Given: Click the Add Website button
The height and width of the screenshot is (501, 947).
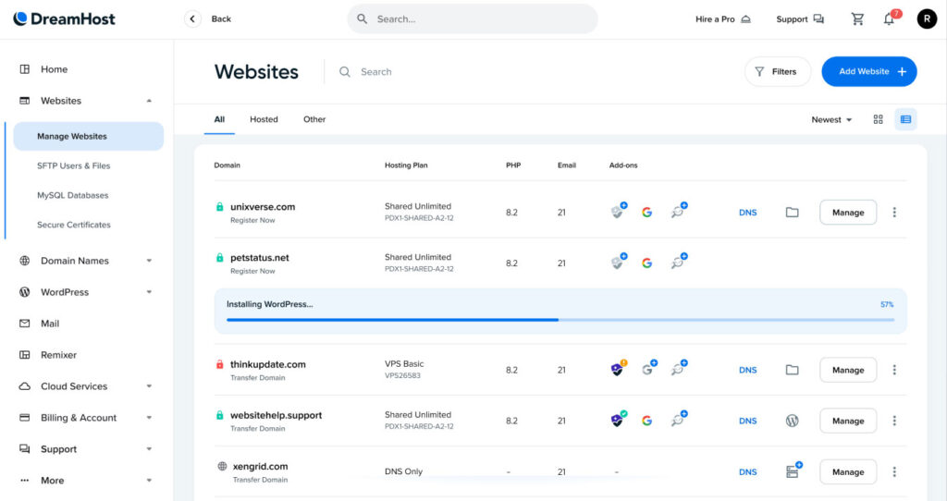Looking at the screenshot, I should pos(869,71).
